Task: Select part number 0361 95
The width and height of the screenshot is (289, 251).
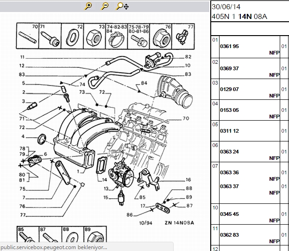Action: coord(229,46)
